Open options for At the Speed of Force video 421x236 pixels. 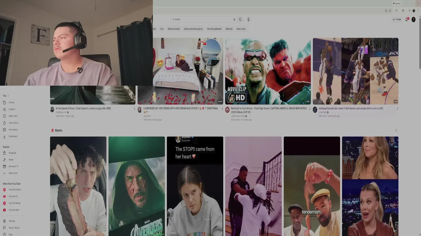pyautogui.click(x=134, y=108)
